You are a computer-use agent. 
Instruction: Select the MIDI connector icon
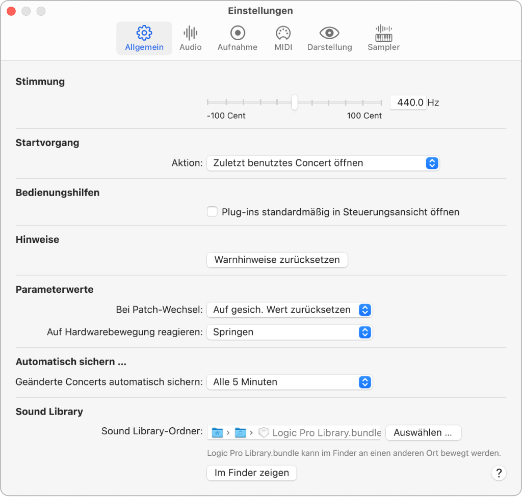[283, 34]
